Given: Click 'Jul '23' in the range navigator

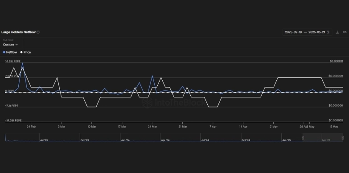Looking at the screenshot, I should [44, 140].
